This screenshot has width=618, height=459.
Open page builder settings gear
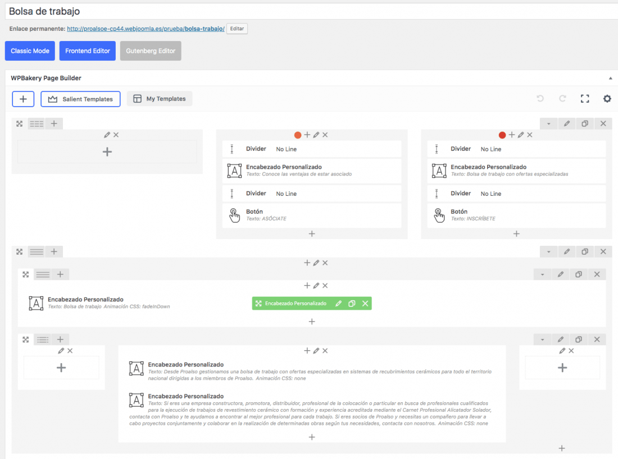(x=607, y=98)
